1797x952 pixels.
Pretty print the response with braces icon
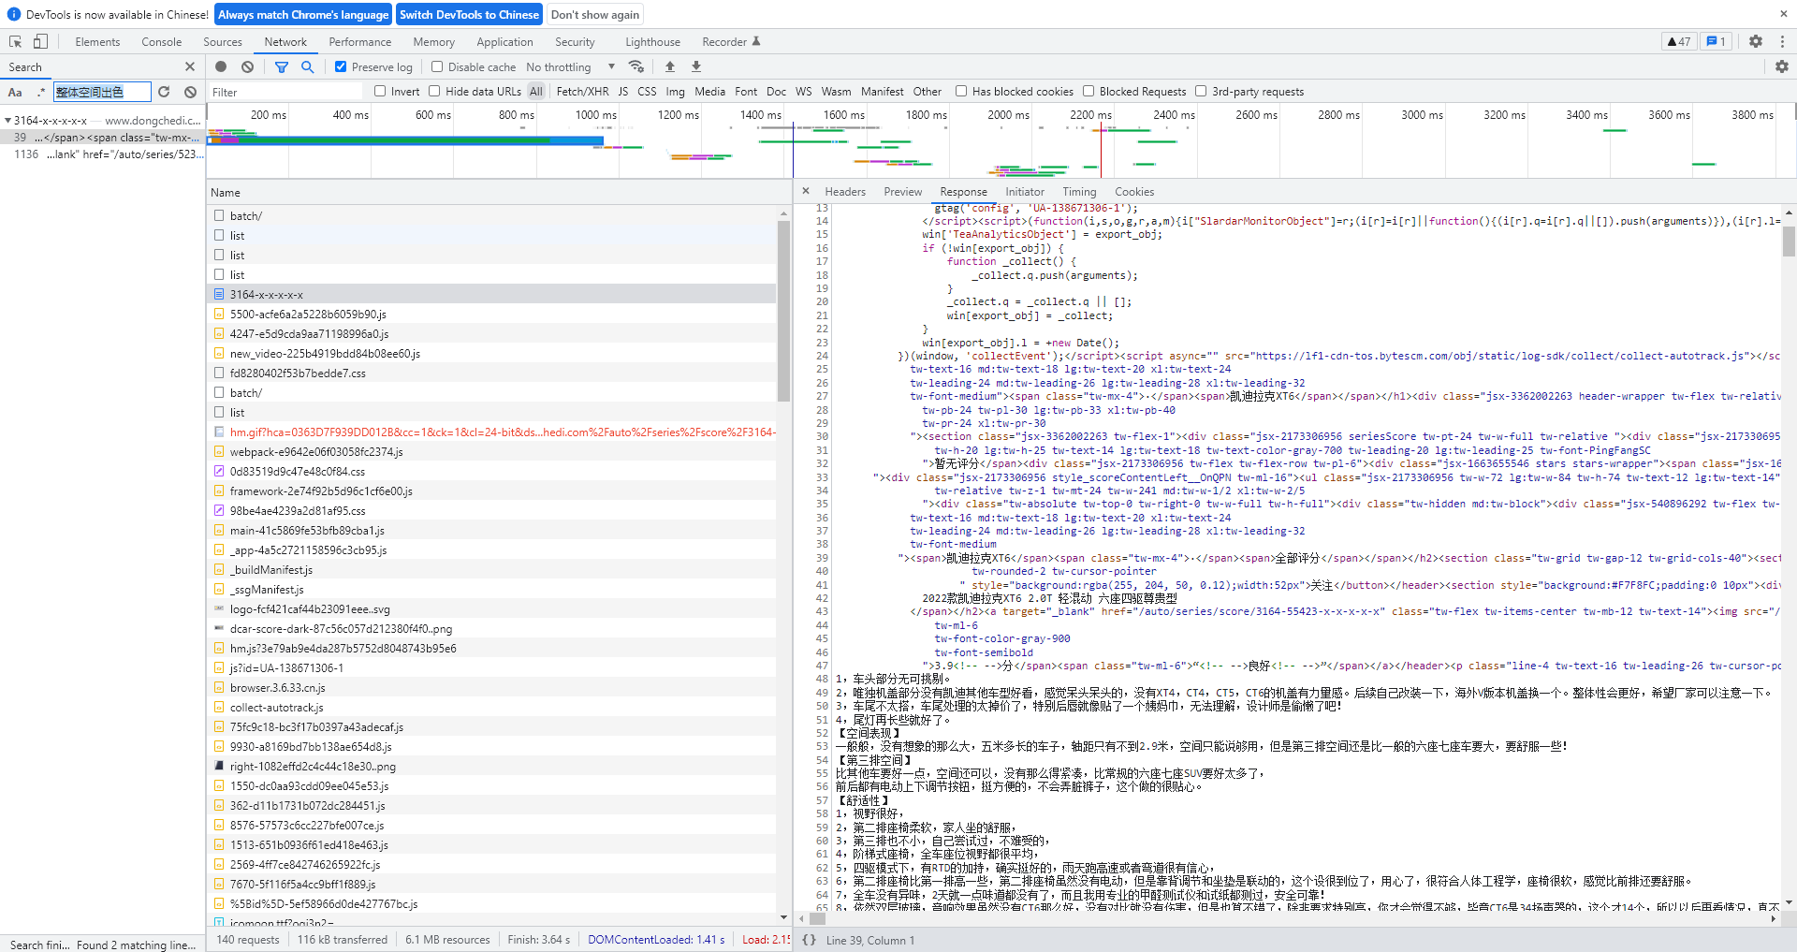pyautogui.click(x=809, y=940)
